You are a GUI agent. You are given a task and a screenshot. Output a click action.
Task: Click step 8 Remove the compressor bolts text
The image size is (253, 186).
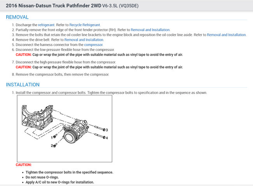tap(62, 75)
